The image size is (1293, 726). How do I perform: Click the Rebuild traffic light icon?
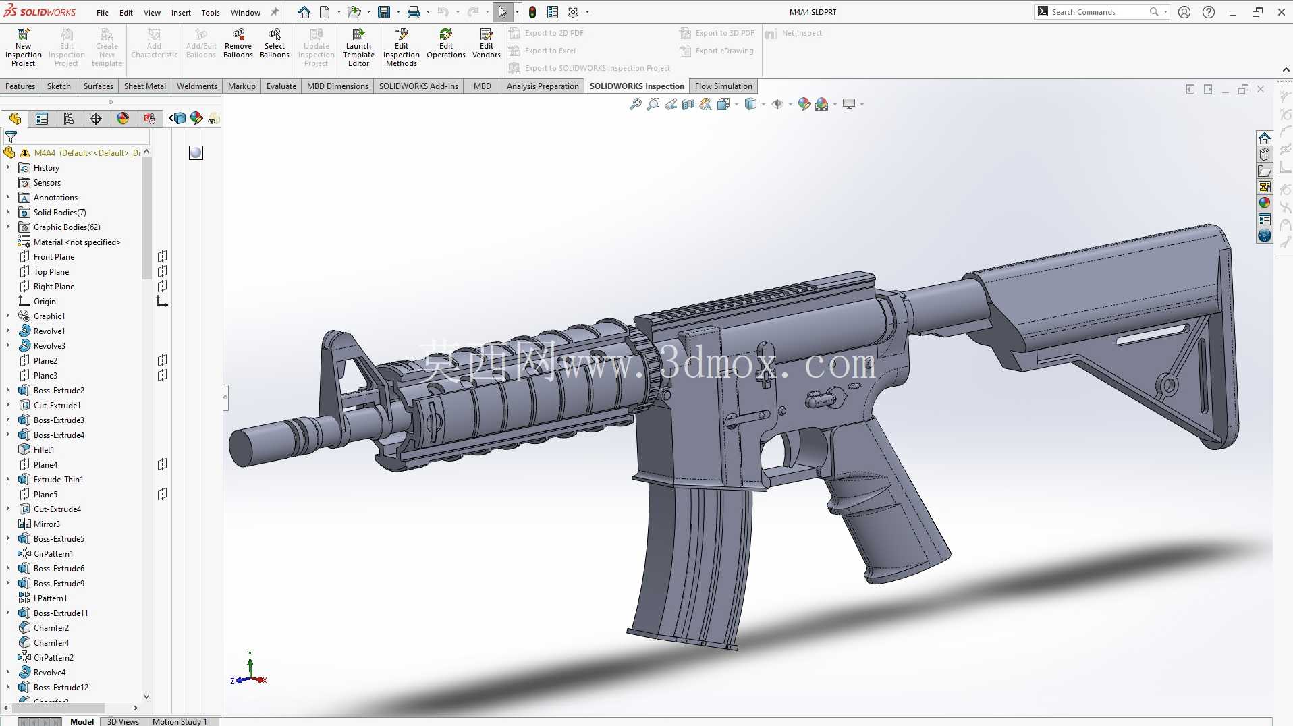click(x=532, y=12)
